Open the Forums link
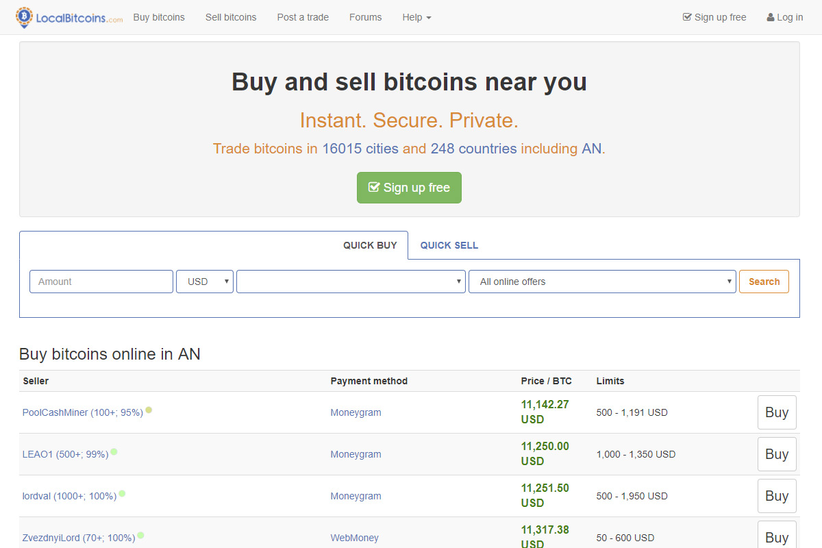The height and width of the screenshot is (548, 822). coord(365,17)
